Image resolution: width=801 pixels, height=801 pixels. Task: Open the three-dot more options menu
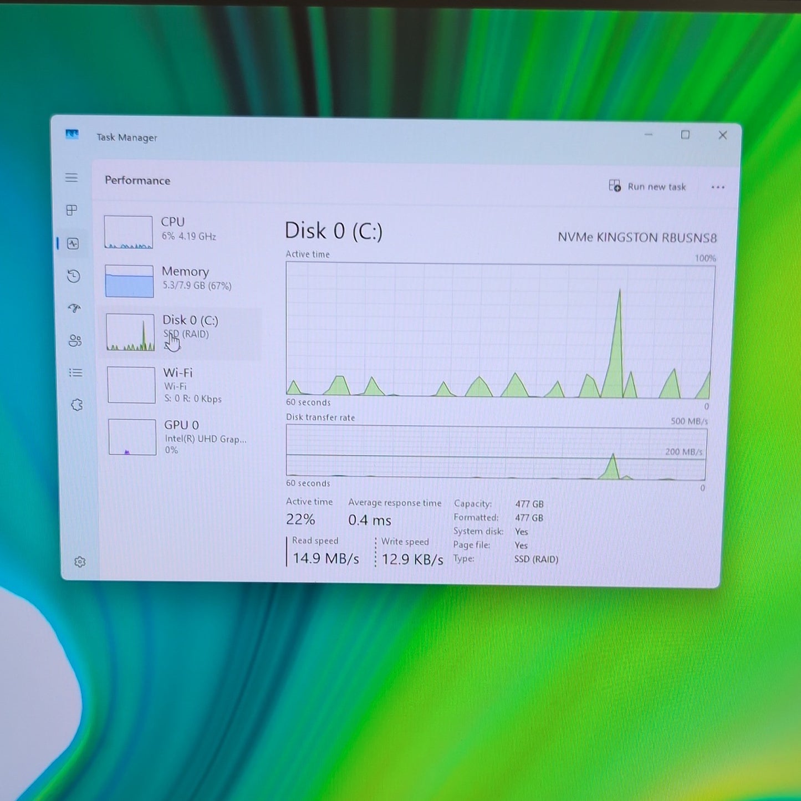(718, 187)
